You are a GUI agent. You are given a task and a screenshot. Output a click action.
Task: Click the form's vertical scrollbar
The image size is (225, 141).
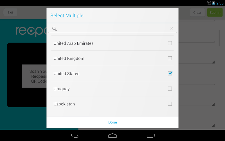point(219,38)
